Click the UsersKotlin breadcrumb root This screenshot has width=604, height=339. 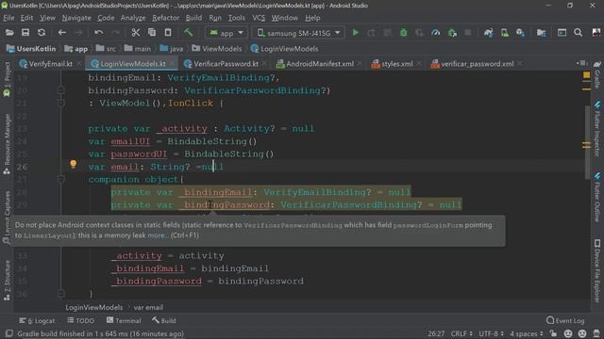[x=31, y=49]
